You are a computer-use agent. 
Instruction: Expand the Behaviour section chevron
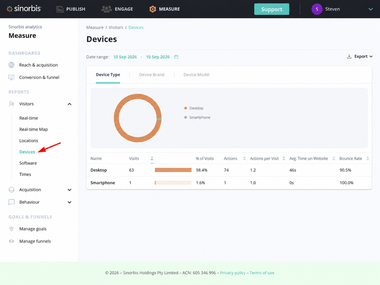click(70, 202)
